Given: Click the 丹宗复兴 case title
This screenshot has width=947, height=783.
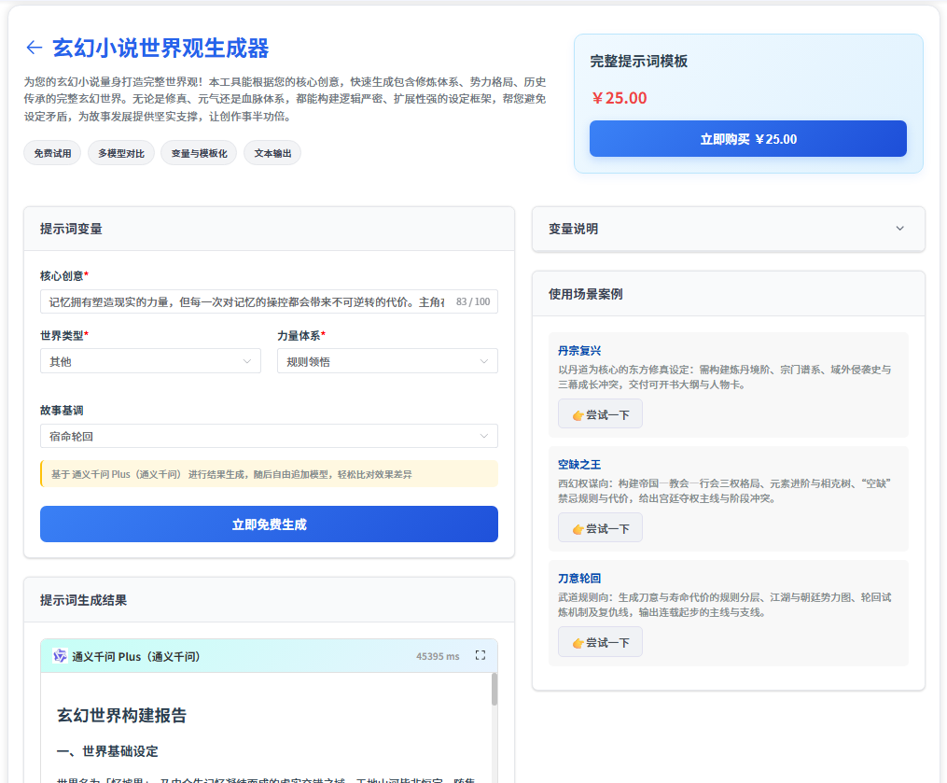Looking at the screenshot, I should (x=579, y=351).
